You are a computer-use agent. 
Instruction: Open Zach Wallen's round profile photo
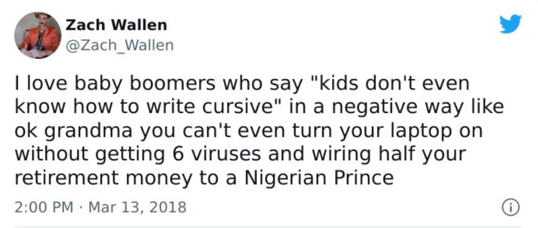(x=37, y=35)
